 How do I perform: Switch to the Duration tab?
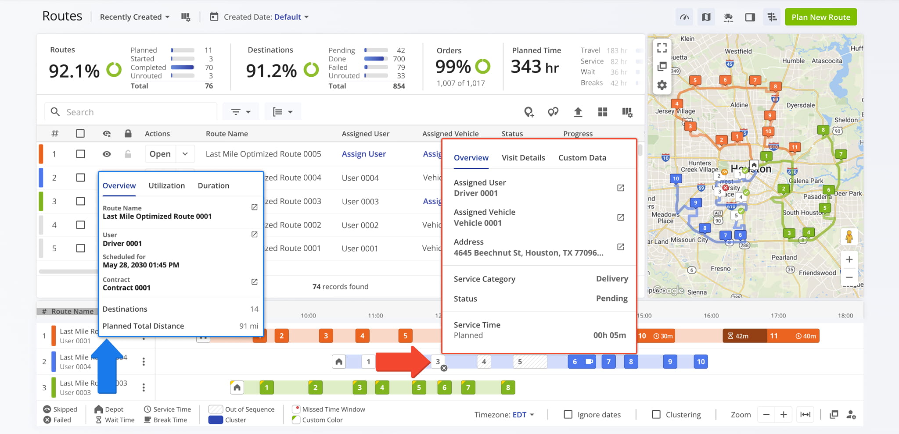(x=213, y=185)
